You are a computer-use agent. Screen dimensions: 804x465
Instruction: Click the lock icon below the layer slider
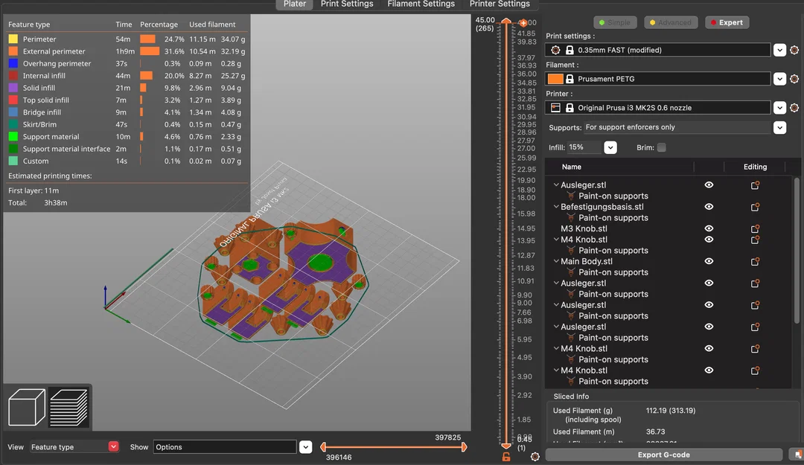(x=506, y=456)
